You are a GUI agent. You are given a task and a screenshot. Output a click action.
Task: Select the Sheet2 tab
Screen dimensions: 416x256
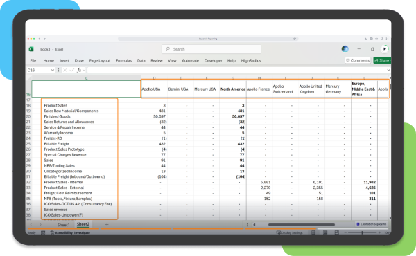pos(83,224)
